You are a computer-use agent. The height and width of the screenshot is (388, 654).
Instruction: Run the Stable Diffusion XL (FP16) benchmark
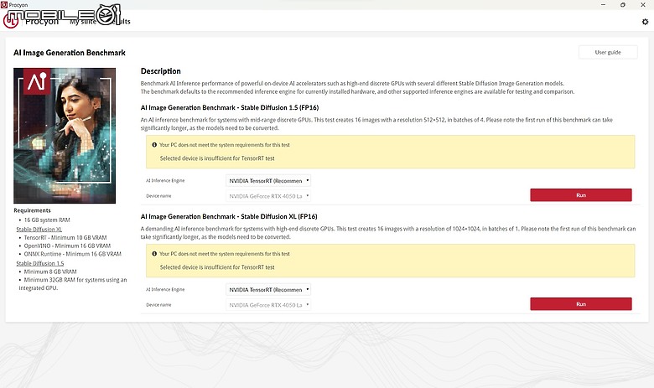[580, 304]
